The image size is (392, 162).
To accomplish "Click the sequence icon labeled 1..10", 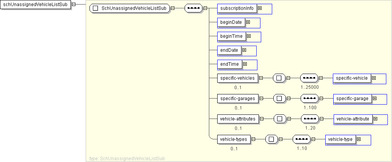I will 302,139.
